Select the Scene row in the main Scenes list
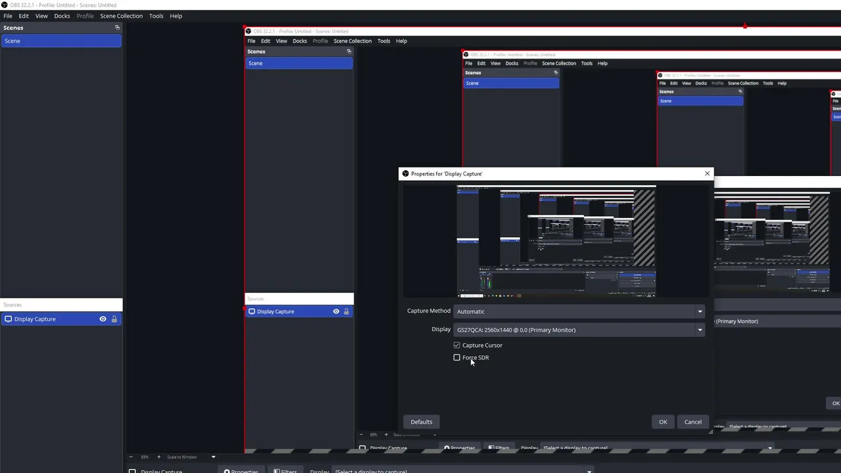 click(x=61, y=41)
